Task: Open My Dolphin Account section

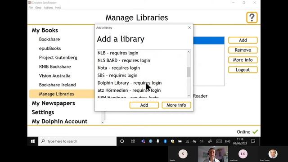Action: 59,121
